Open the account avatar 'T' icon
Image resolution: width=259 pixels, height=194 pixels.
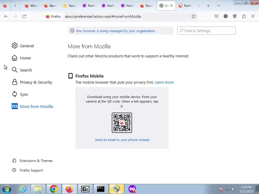(x=225, y=16)
